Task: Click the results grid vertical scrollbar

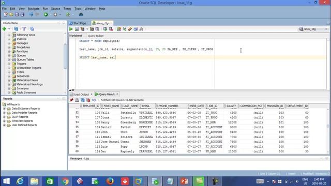Action: [x=328, y=126]
